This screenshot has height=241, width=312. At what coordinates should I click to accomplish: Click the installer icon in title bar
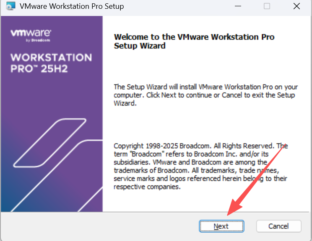point(10,6)
